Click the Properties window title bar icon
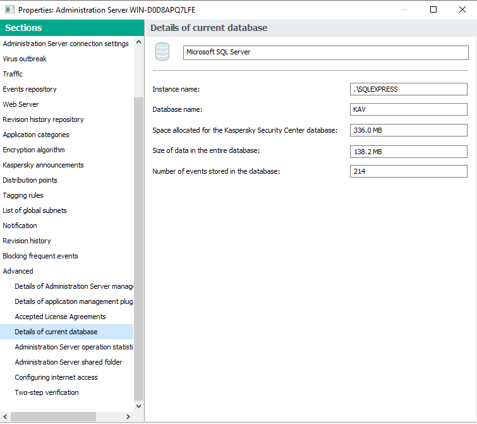Viewport: 477px width, 424px height. click(9, 9)
